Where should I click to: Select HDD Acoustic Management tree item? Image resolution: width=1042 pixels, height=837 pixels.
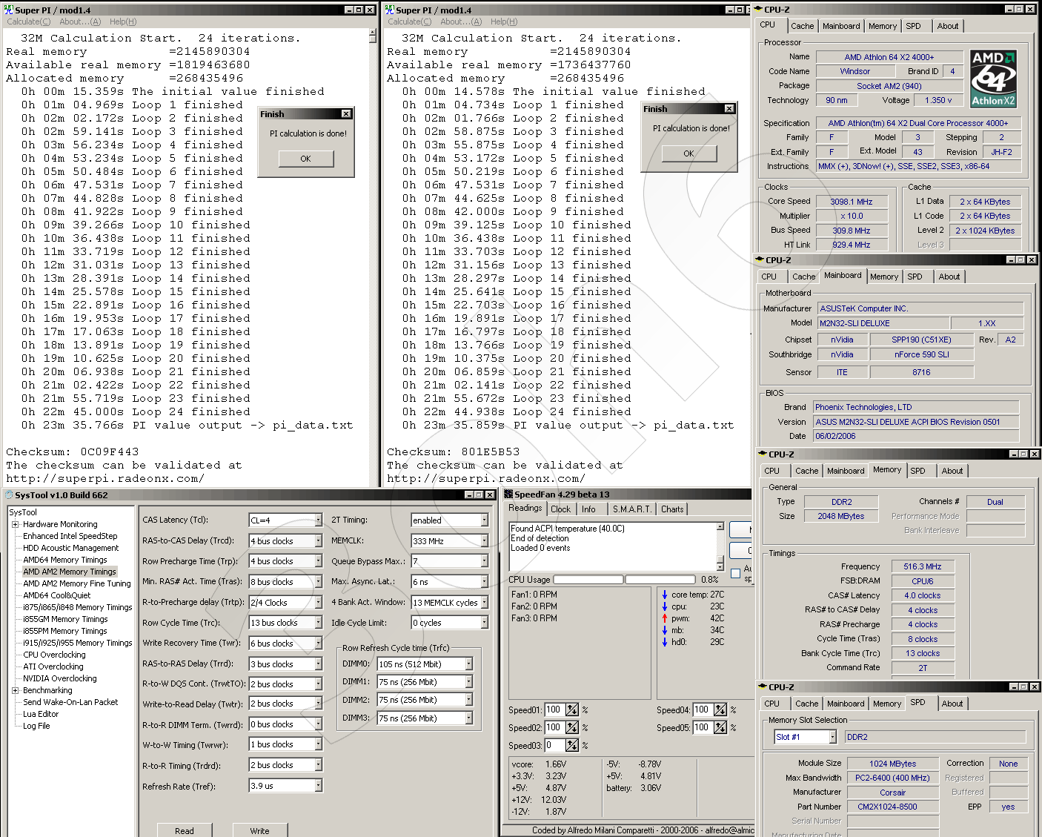coord(70,548)
